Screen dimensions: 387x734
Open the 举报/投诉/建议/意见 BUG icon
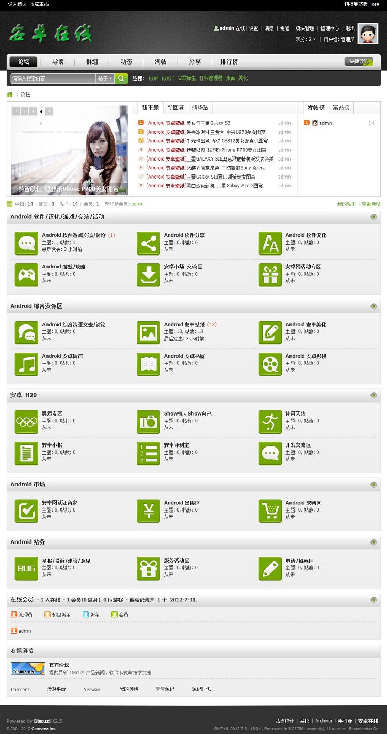[x=26, y=569]
